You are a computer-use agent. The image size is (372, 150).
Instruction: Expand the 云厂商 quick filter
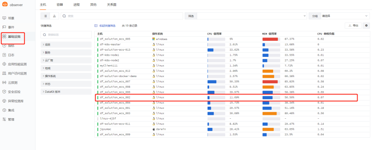click(x=66, y=60)
